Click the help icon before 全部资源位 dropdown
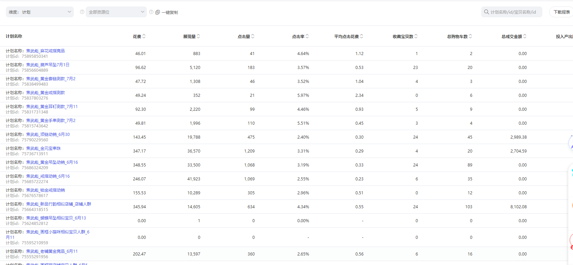The image size is (573, 265). click(82, 12)
